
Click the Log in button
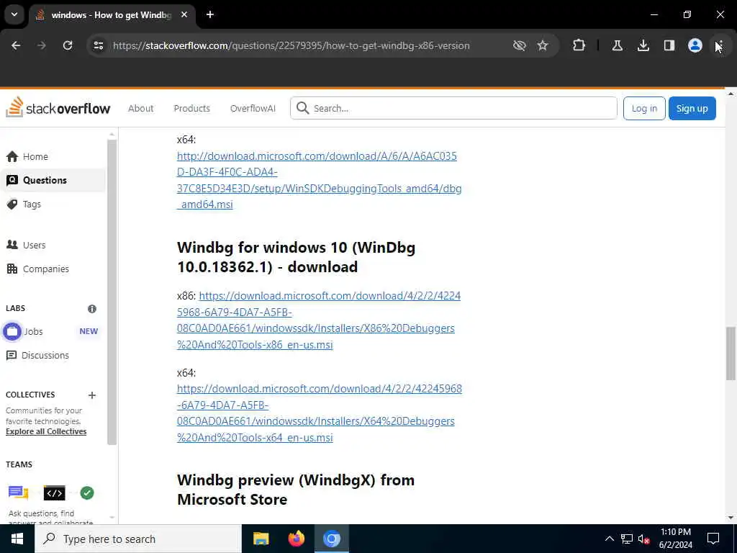pos(644,108)
